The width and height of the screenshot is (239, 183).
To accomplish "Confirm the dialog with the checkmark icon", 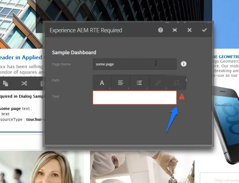I will (x=204, y=30).
